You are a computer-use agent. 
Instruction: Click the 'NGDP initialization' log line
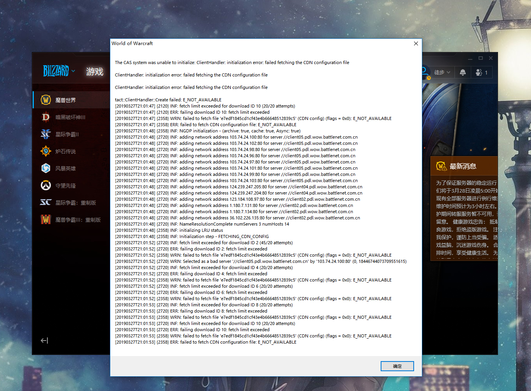coord(208,131)
